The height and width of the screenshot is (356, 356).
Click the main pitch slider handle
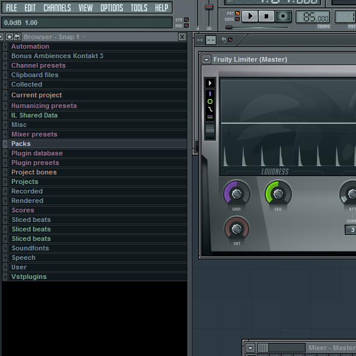pyautogui.click(x=209, y=7)
